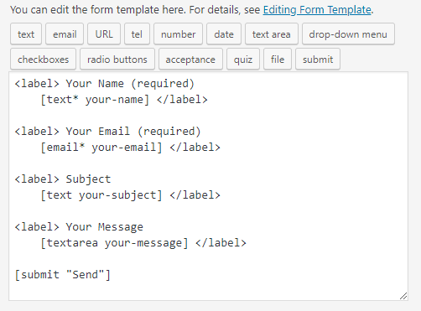Insert a text field tag
The width and height of the screenshot is (421, 311).
click(x=26, y=34)
